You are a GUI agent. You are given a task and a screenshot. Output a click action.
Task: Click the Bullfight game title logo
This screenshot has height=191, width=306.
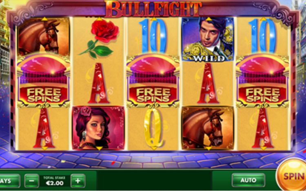153,9
